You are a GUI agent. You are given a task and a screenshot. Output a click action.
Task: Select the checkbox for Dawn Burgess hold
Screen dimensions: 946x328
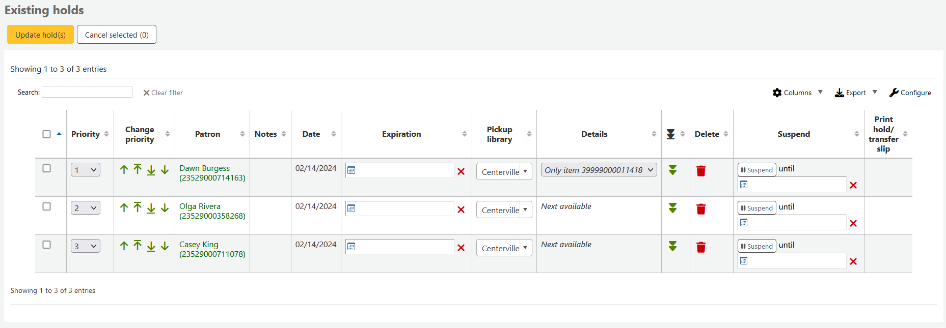tap(46, 168)
